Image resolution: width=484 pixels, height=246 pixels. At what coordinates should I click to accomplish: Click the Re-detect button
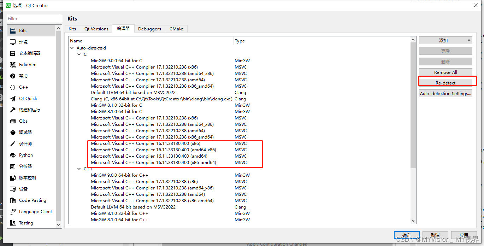click(445, 83)
